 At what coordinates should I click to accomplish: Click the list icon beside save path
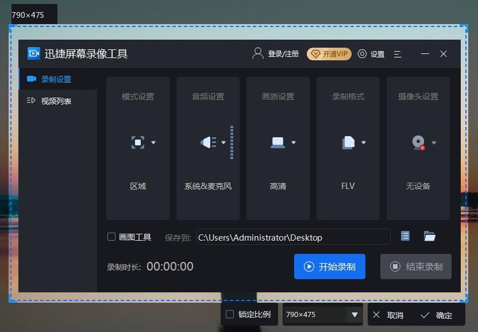click(x=405, y=236)
